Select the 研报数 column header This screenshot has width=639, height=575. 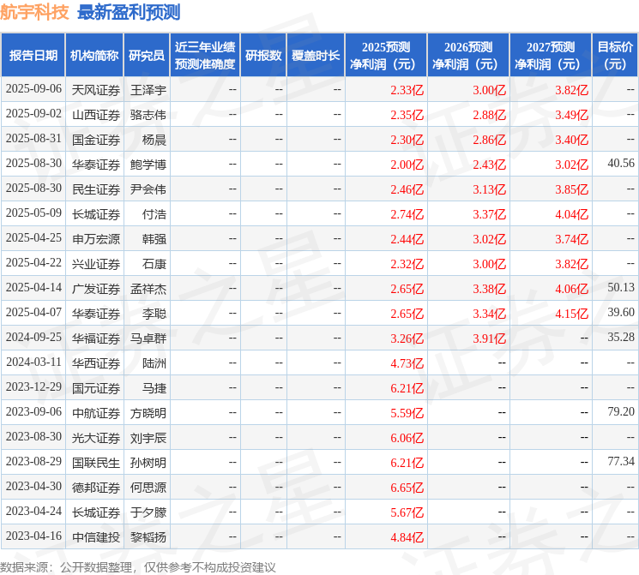pos(263,56)
